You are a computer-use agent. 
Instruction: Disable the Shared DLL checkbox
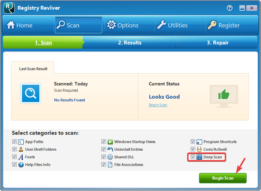[x=104, y=157]
